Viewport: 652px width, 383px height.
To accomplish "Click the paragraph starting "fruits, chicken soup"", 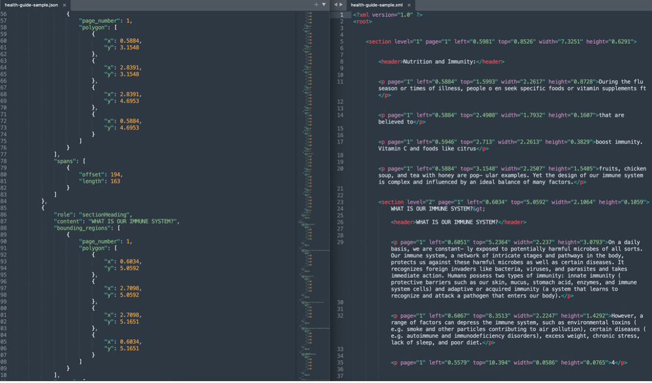I will tap(512, 175).
